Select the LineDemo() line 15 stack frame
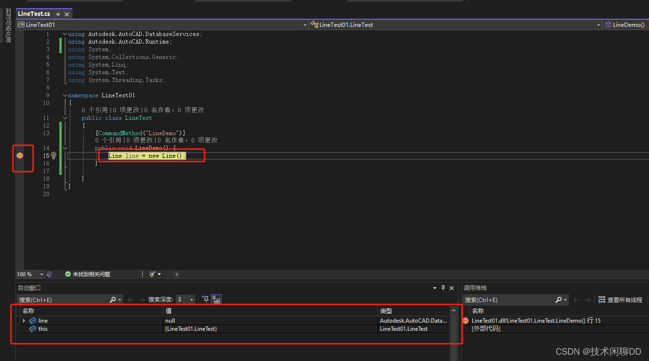649x361 pixels. (x=536, y=321)
